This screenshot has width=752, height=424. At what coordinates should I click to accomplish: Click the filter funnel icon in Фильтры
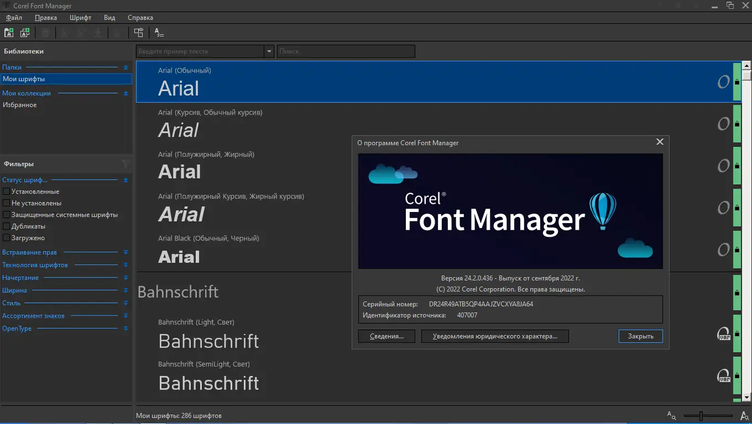(x=126, y=163)
